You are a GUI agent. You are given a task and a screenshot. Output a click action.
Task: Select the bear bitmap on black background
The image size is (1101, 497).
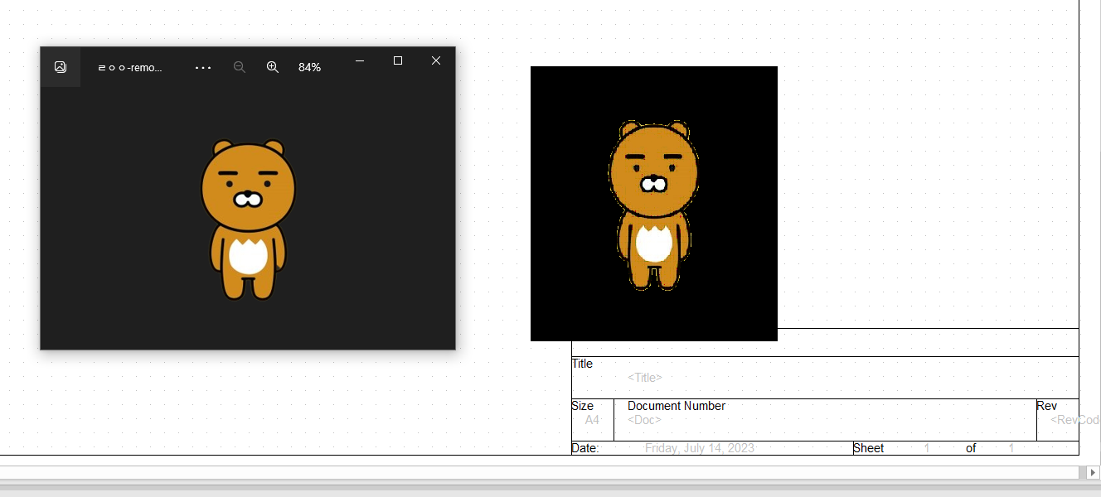point(654,204)
